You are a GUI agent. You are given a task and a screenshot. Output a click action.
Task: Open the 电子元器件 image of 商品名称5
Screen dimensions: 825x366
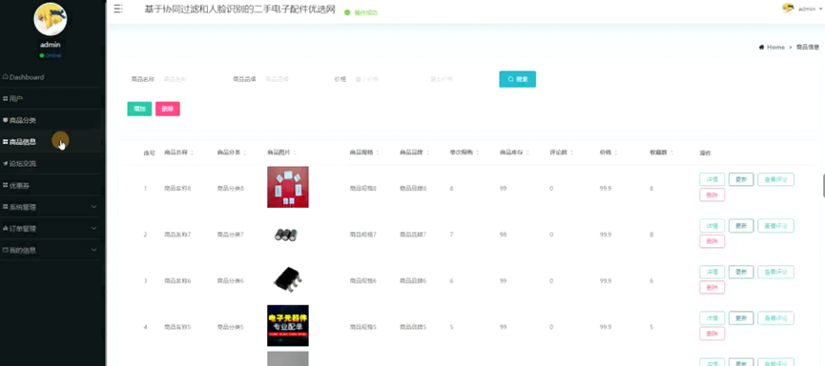click(288, 326)
